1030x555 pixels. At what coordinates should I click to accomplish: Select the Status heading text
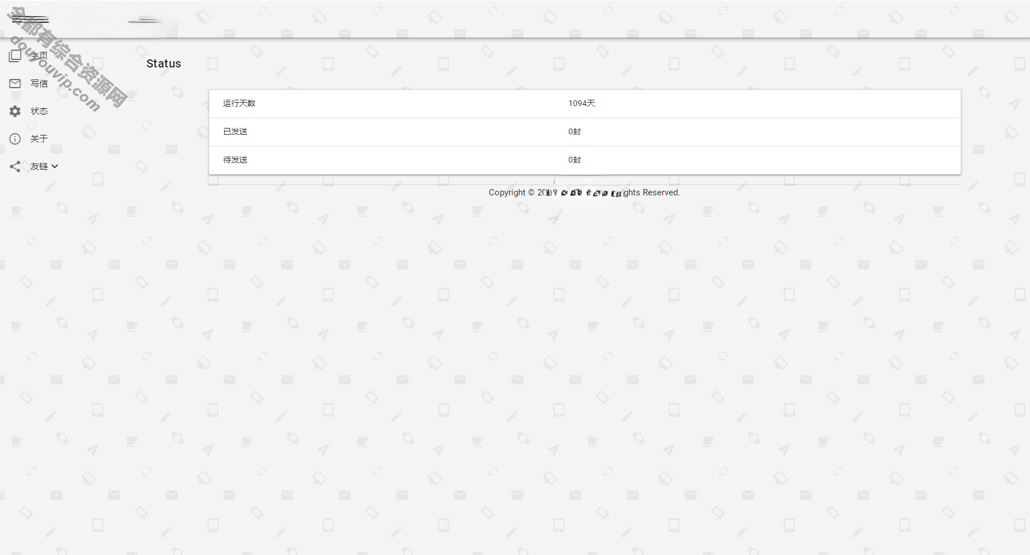coord(164,63)
